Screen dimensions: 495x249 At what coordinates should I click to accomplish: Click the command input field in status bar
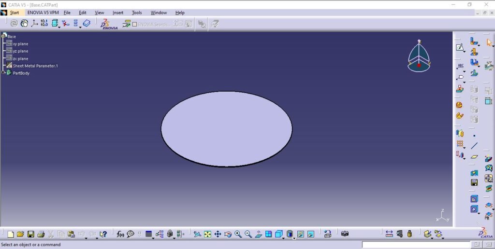coord(416,245)
